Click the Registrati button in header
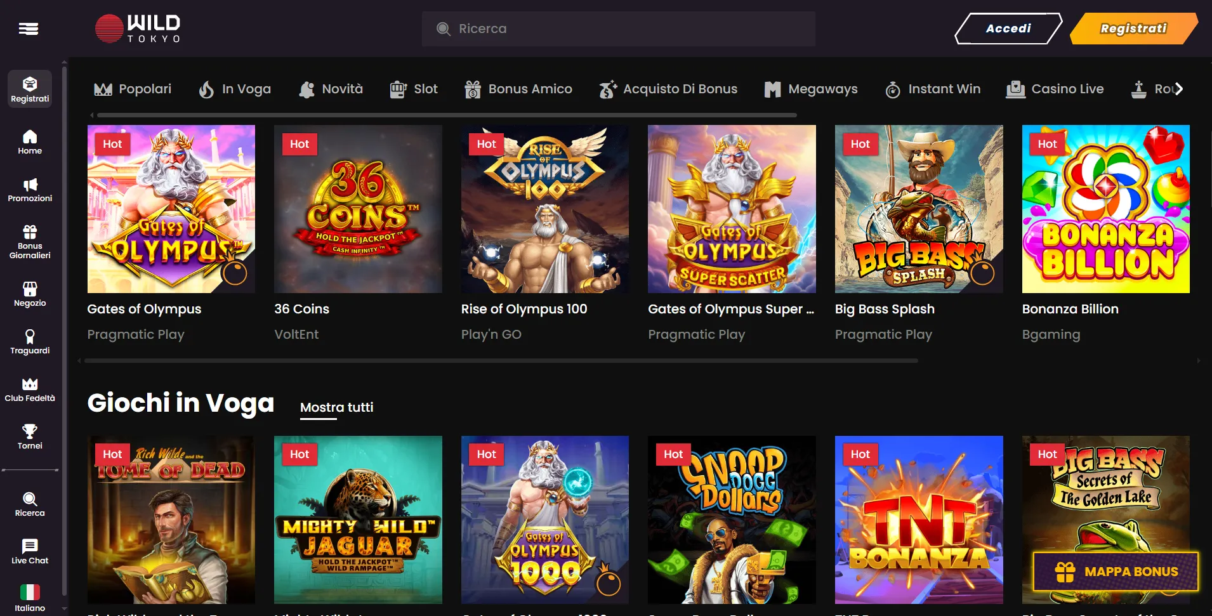1212x616 pixels. 1133,29
